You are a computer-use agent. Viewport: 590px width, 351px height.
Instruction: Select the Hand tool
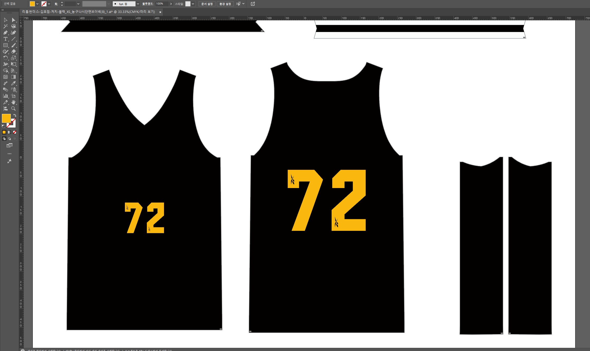coord(13,102)
